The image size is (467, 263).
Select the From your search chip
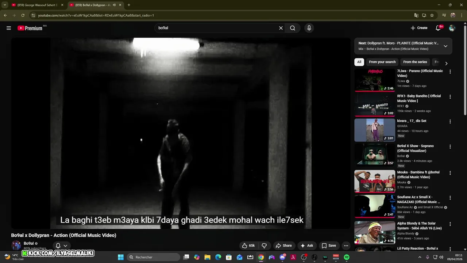(382, 62)
